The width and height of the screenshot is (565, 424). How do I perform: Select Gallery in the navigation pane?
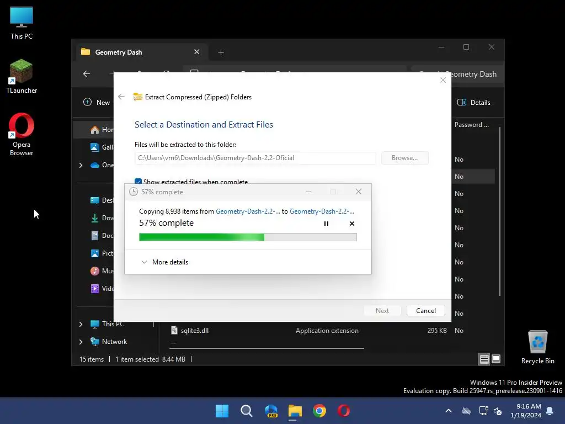coord(102,147)
